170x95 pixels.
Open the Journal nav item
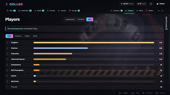click(x=62, y=11)
